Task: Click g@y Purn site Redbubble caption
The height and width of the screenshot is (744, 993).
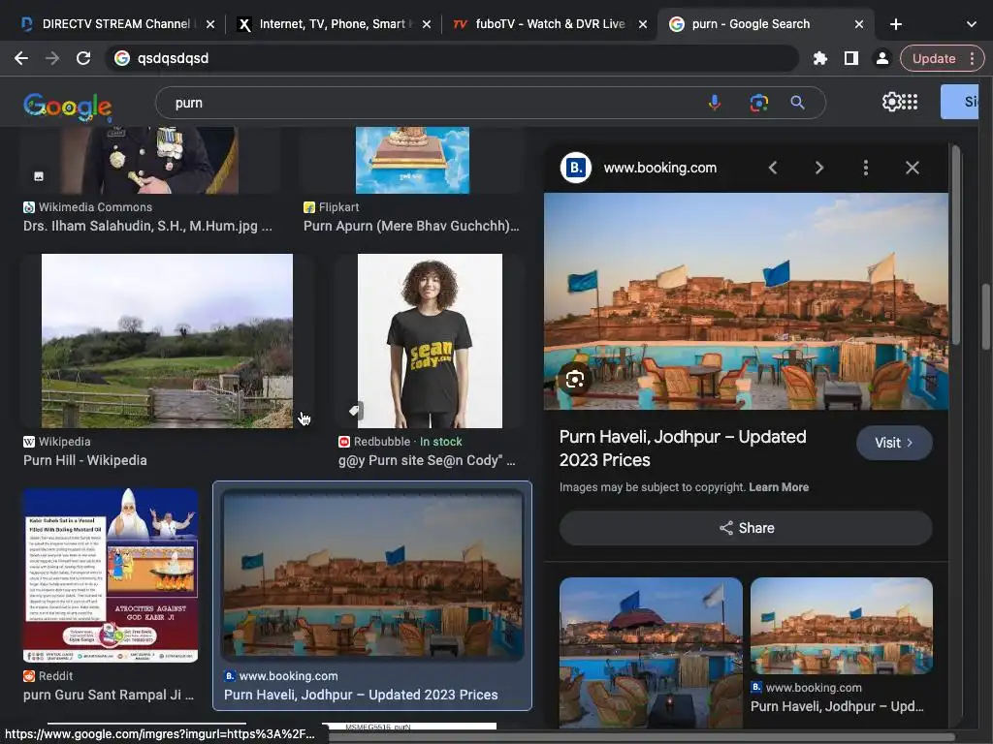Action: click(427, 460)
